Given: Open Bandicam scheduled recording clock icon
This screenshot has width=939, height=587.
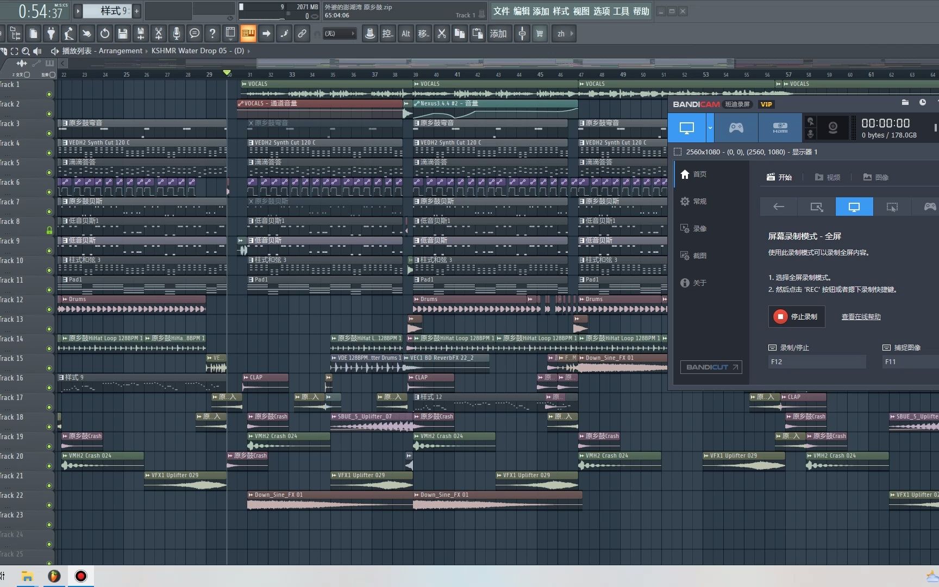Looking at the screenshot, I should [923, 103].
